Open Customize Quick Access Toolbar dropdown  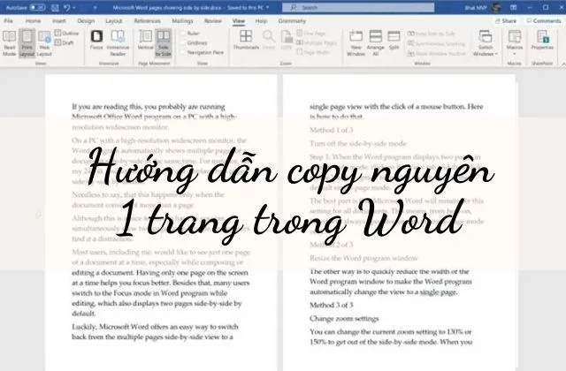(95, 8)
